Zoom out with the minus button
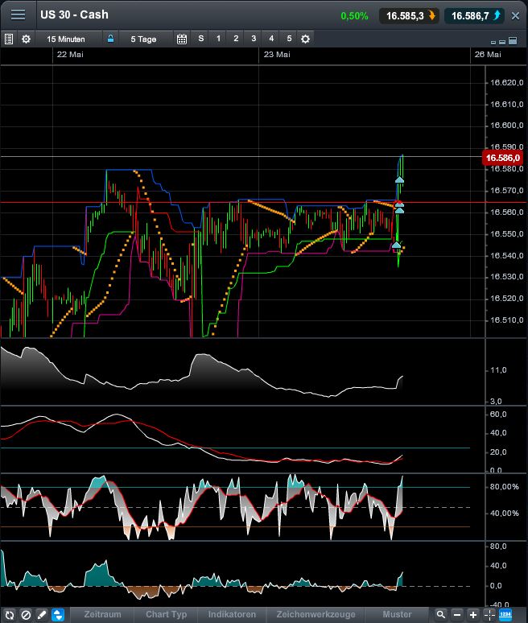The width and height of the screenshot is (528, 623). [x=457, y=615]
